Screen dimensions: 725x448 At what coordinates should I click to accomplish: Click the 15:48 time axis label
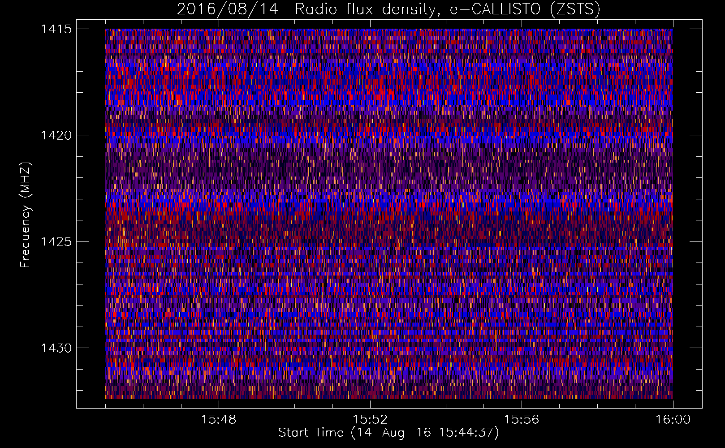tap(219, 420)
